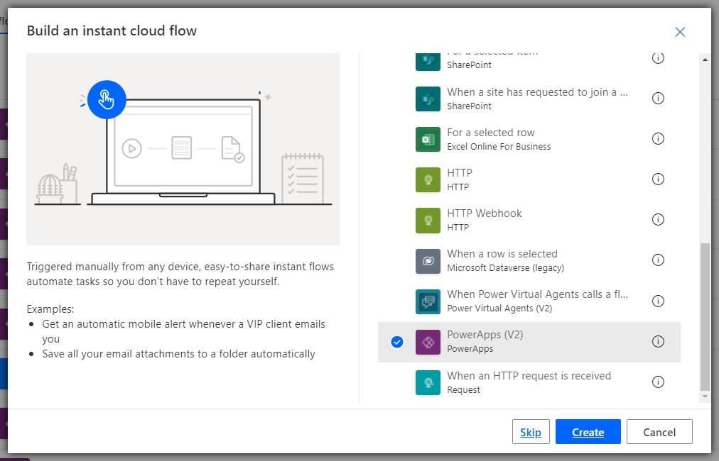This screenshot has height=461, width=719.
Task: Select When an HTTP request is received
Action: point(529,382)
